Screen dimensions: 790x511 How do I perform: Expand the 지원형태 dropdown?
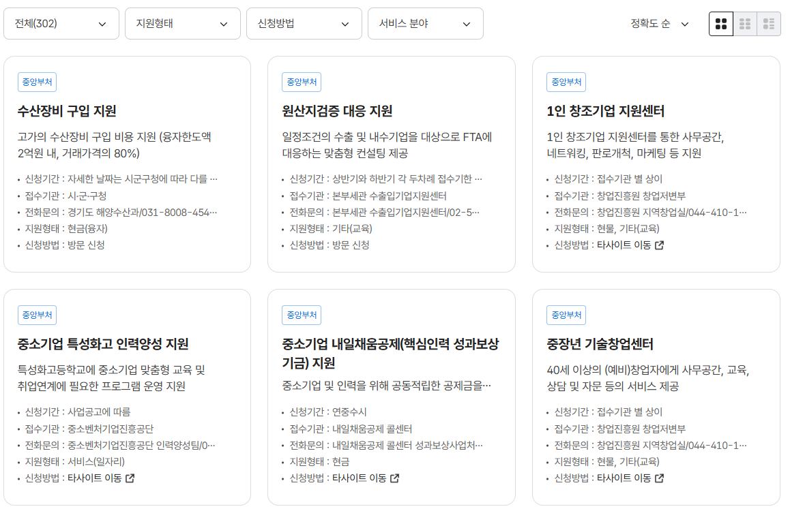coord(182,23)
